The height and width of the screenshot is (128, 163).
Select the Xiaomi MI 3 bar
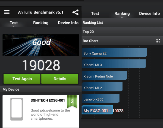click(114, 64)
